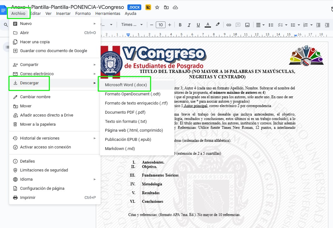The height and width of the screenshot is (228, 333).
Task: Click the Google Docs home icon
Action: [x=3, y=10]
